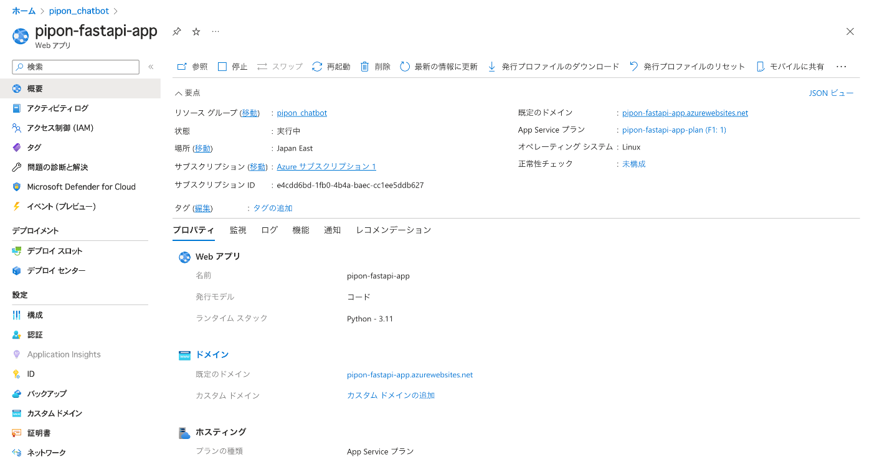Viewport: 872px width, 467px height.
Task: Select 概要 in the sidebar
Action: [x=80, y=88]
